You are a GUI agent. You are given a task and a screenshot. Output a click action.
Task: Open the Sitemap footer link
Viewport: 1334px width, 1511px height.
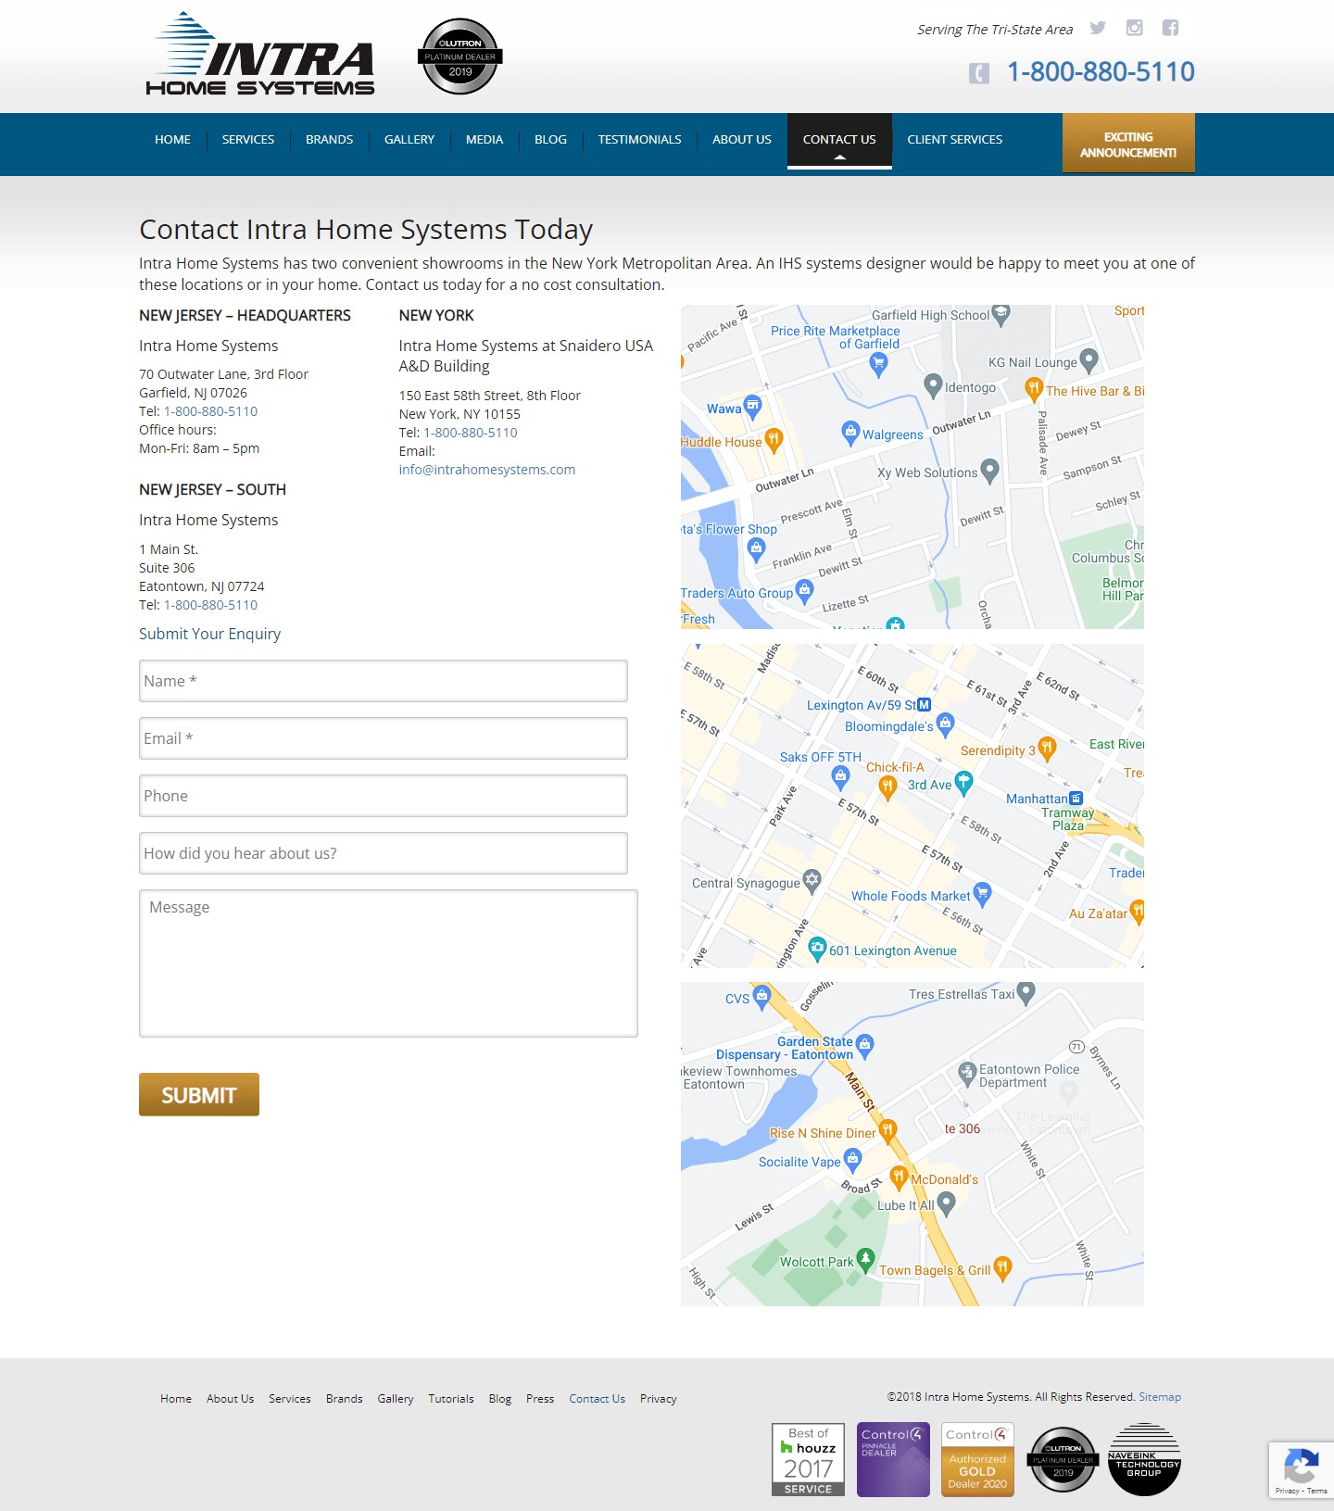(1160, 1397)
